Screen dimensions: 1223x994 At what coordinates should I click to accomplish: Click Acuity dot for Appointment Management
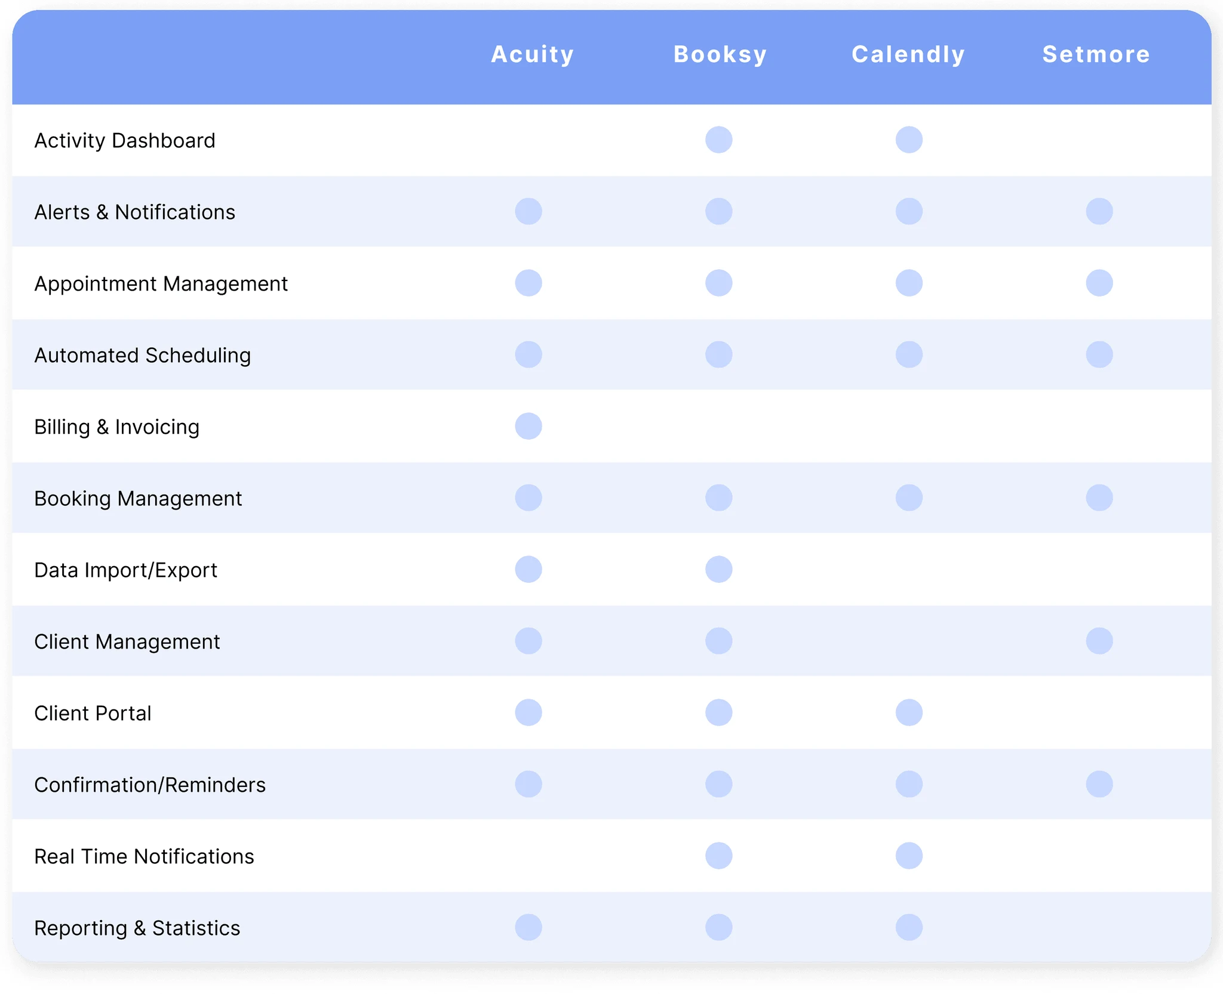click(x=528, y=283)
